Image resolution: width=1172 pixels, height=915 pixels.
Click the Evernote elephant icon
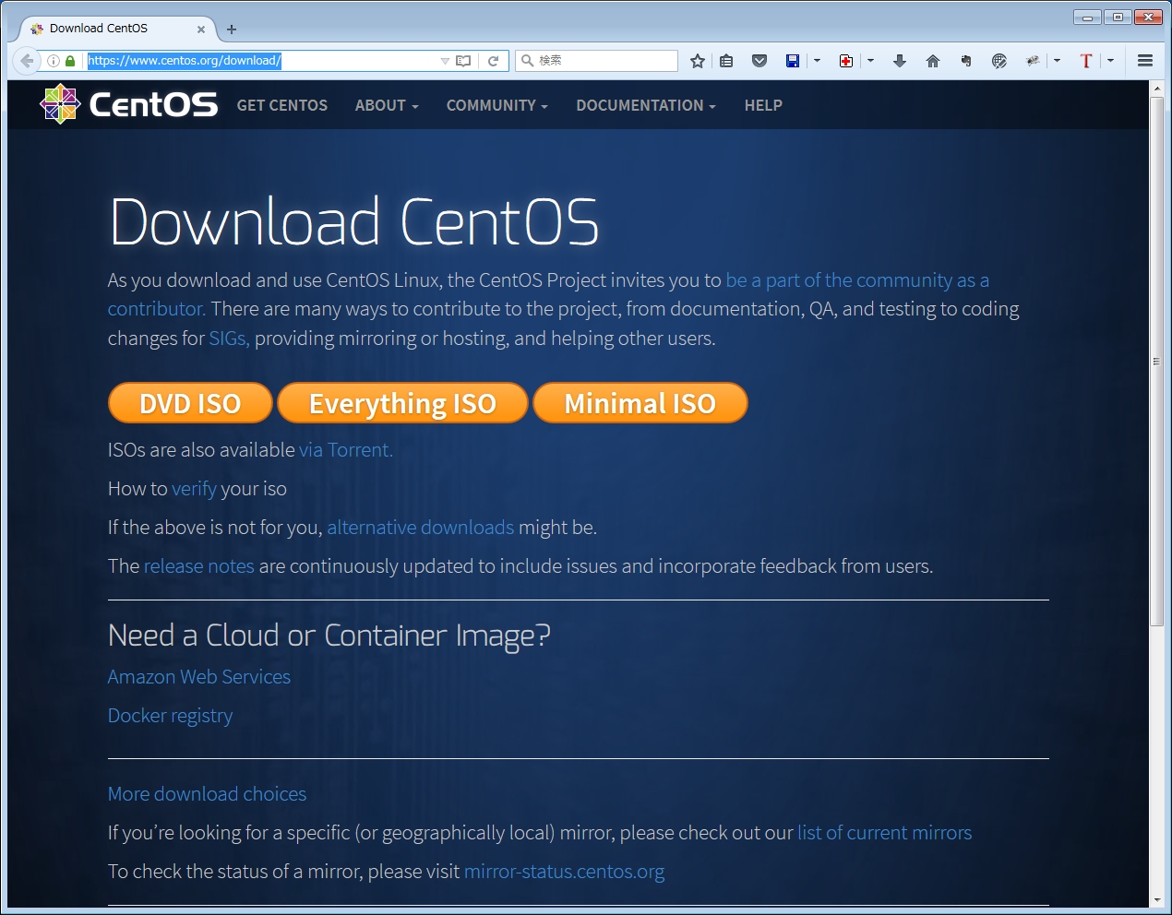(966, 61)
